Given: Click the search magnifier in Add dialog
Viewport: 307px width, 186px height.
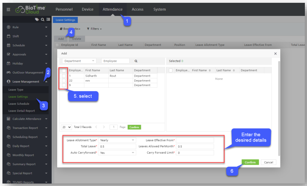Looking at the screenshot, I should [x=136, y=61].
